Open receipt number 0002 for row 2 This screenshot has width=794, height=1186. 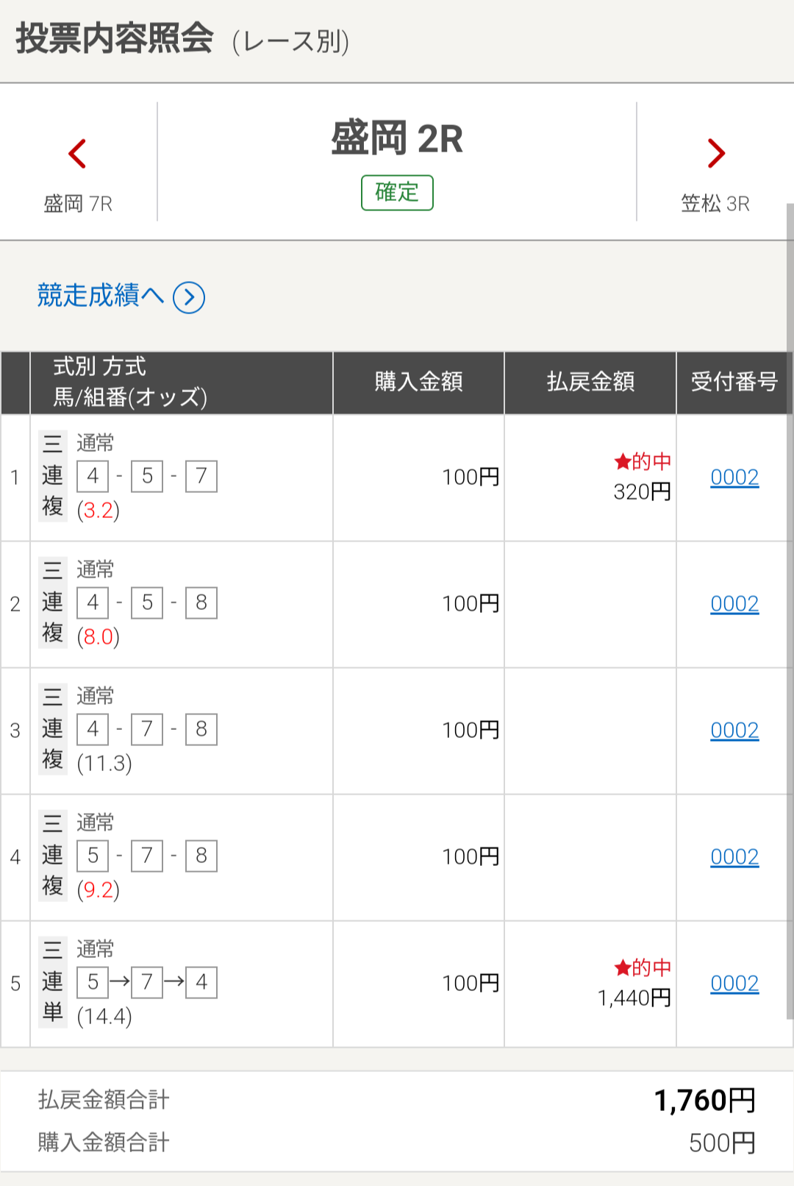(x=734, y=604)
